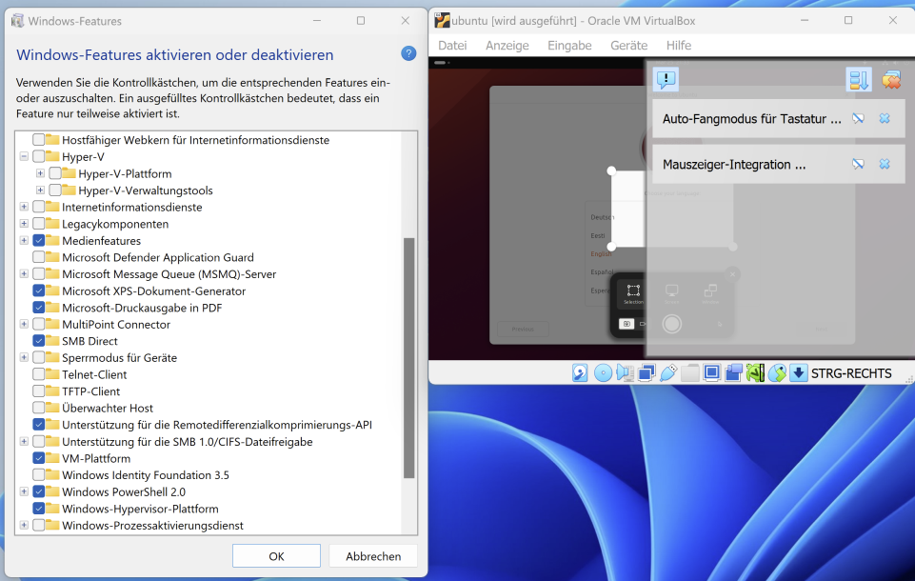This screenshot has height=581, width=915.
Task: Expand the Hyper-V-Verwaltungstools node
Action: [40, 190]
